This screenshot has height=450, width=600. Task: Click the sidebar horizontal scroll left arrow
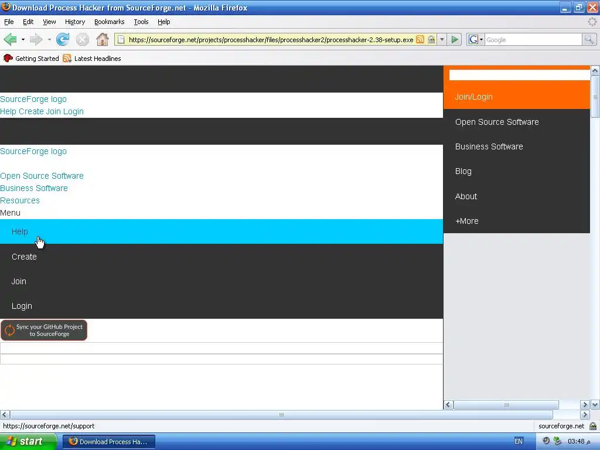pyautogui.click(x=448, y=405)
